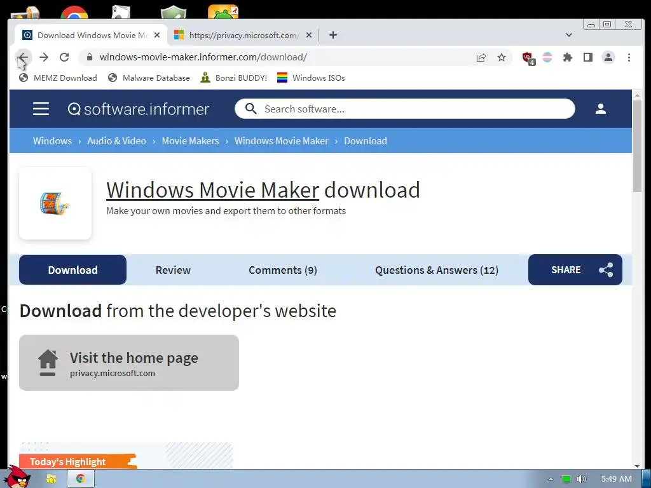The image size is (651, 488).
Task: Open the Extensions puzzle icon
Action: [x=568, y=57]
